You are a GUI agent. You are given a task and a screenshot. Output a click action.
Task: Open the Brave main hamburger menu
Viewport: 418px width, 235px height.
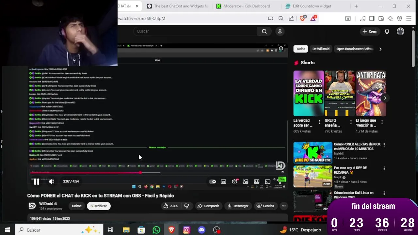[x=409, y=19]
